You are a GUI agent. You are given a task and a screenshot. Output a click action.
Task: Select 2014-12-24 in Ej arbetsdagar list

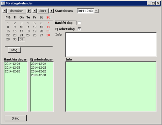[x=38, y=64]
